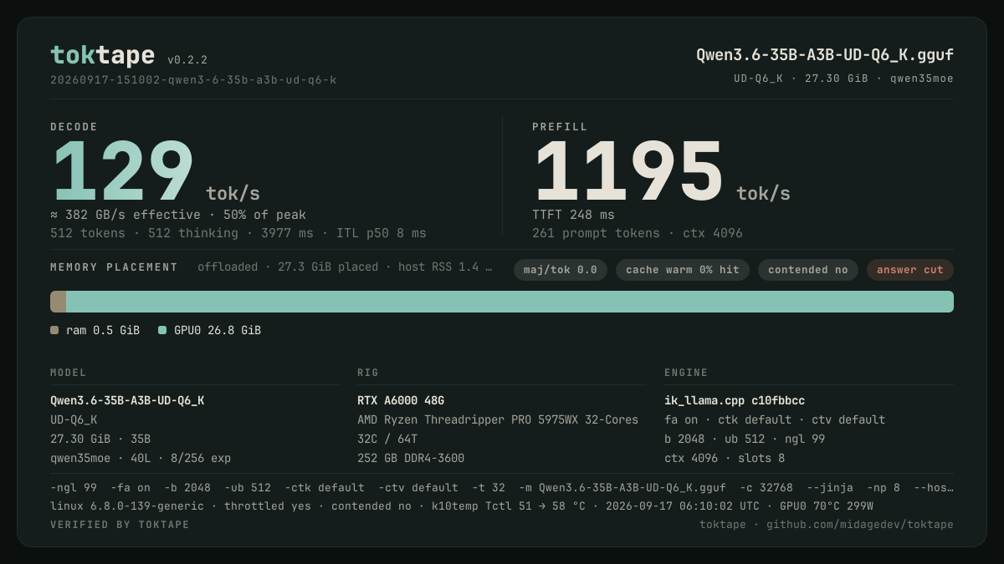Click the 'RTX A6000 48G' GPU name
This screenshot has width=1004, height=564.
pos(401,400)
